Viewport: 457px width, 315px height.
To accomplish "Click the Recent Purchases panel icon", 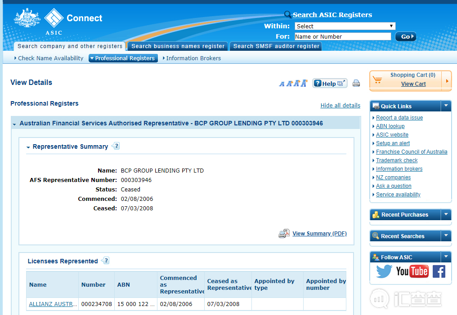I will pyautogui.click(x=376, y=214).
